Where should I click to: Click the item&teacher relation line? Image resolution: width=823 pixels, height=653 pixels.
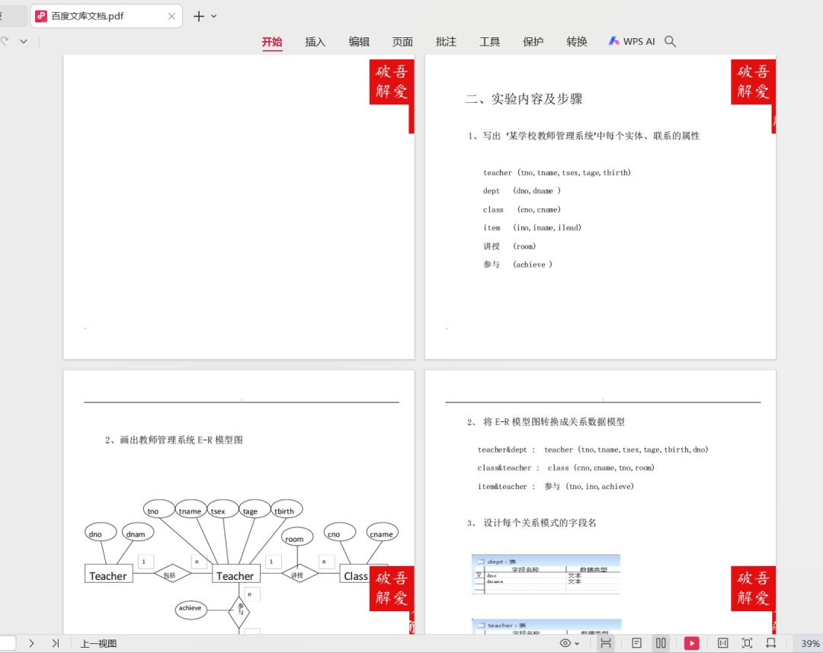click(x=556, y=487)
